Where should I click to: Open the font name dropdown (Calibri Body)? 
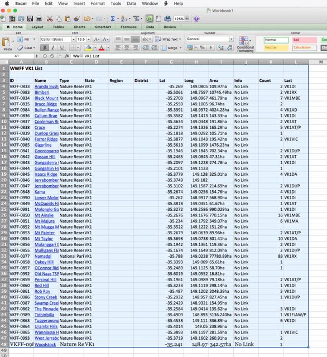coord(74,40)
